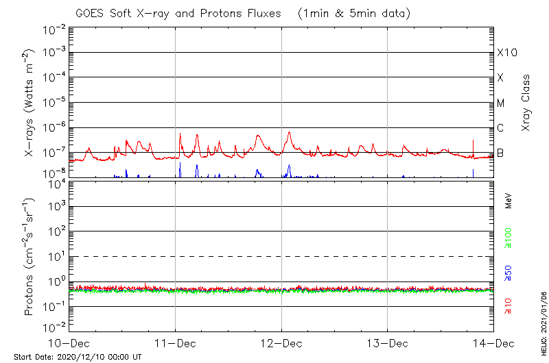Image resolution: width=549 pixels, height=363 pixels.
Task: Click the red ≥10 MeV legend label
Action: pos(509,306)
